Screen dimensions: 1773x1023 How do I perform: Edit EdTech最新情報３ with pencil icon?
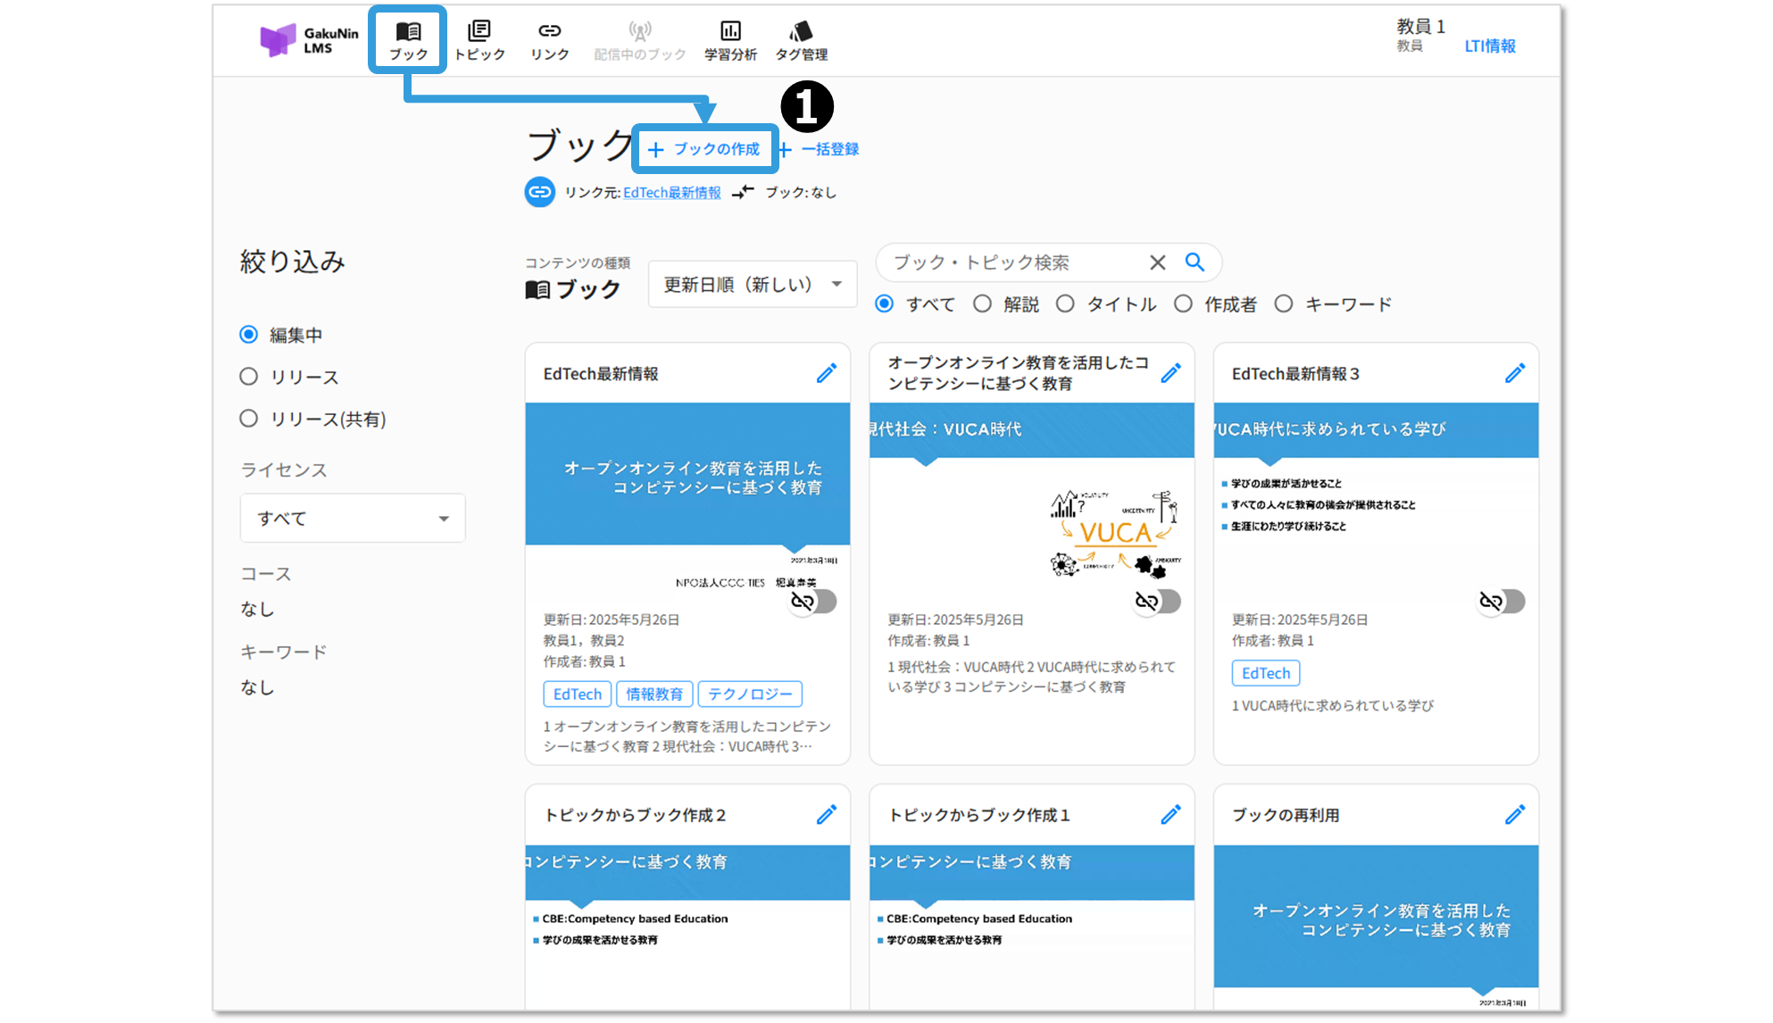[x=1515, y=373]
